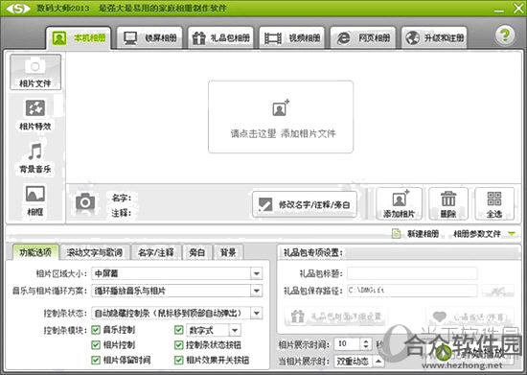
Task: Click the browser icon on 网页相册 tab
Action: tap(343, 38)
